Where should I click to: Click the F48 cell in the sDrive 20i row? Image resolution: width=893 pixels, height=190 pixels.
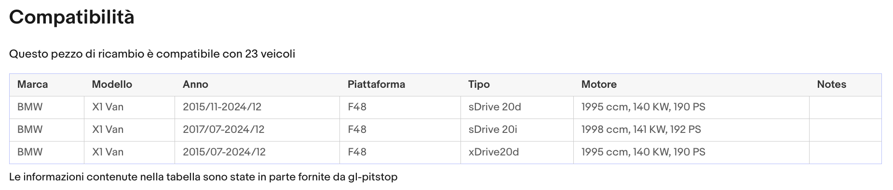(x=400, y=130)
